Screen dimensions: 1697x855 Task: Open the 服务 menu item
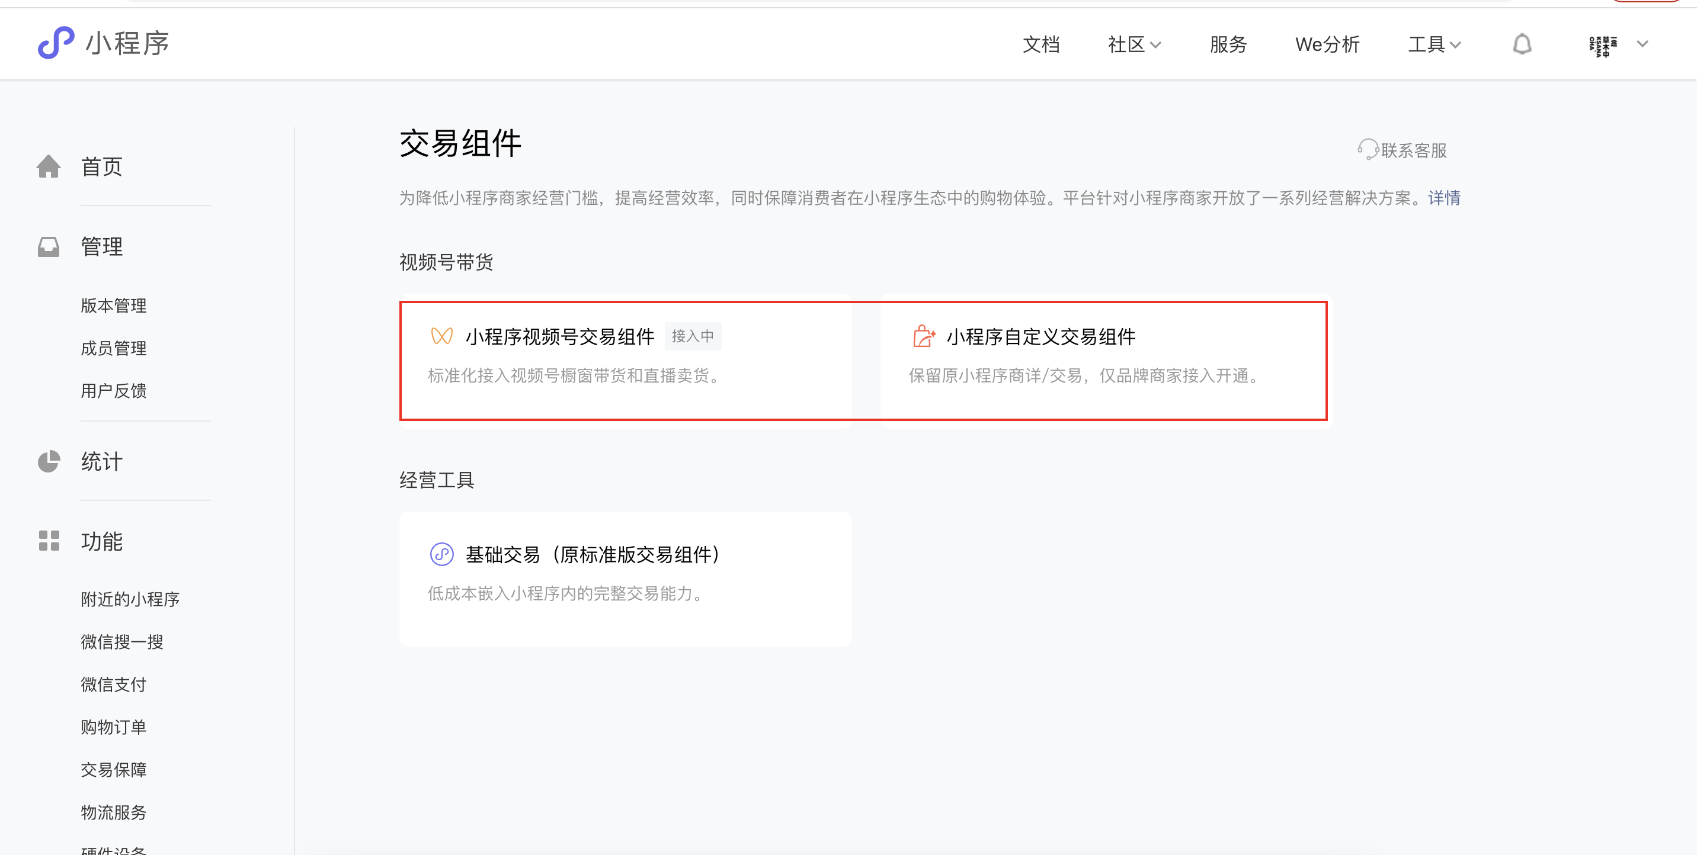(x=1228, y=45)
